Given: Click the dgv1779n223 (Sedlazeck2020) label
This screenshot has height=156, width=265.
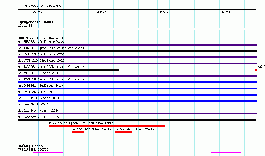Looking at the screenshot, I should [x=42, y=60].
